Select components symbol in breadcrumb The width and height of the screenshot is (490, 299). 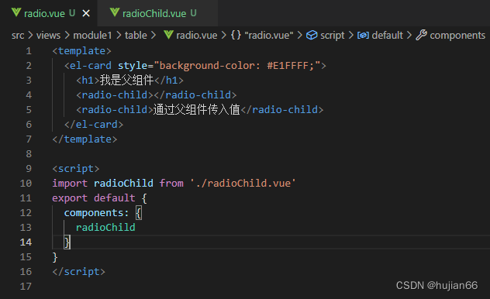tap(457, 36)
